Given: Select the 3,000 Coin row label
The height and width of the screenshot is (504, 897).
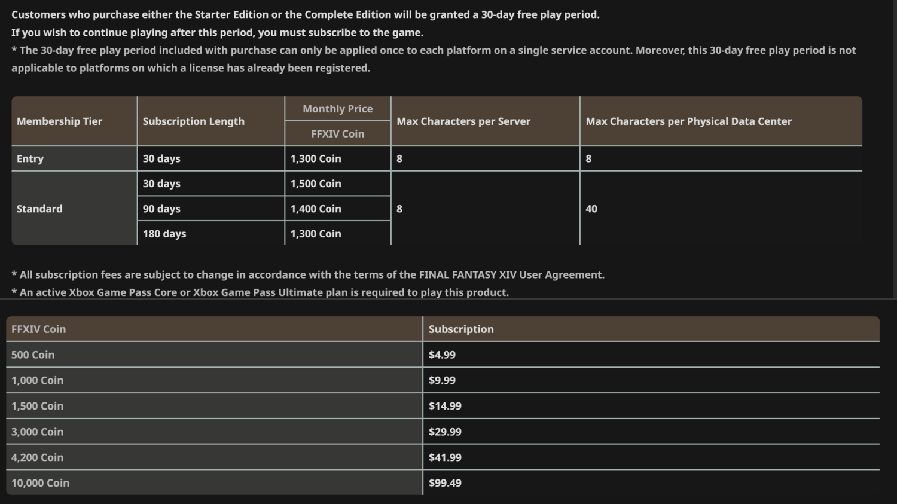Looking at the screenshot, I should coord(37,432).
